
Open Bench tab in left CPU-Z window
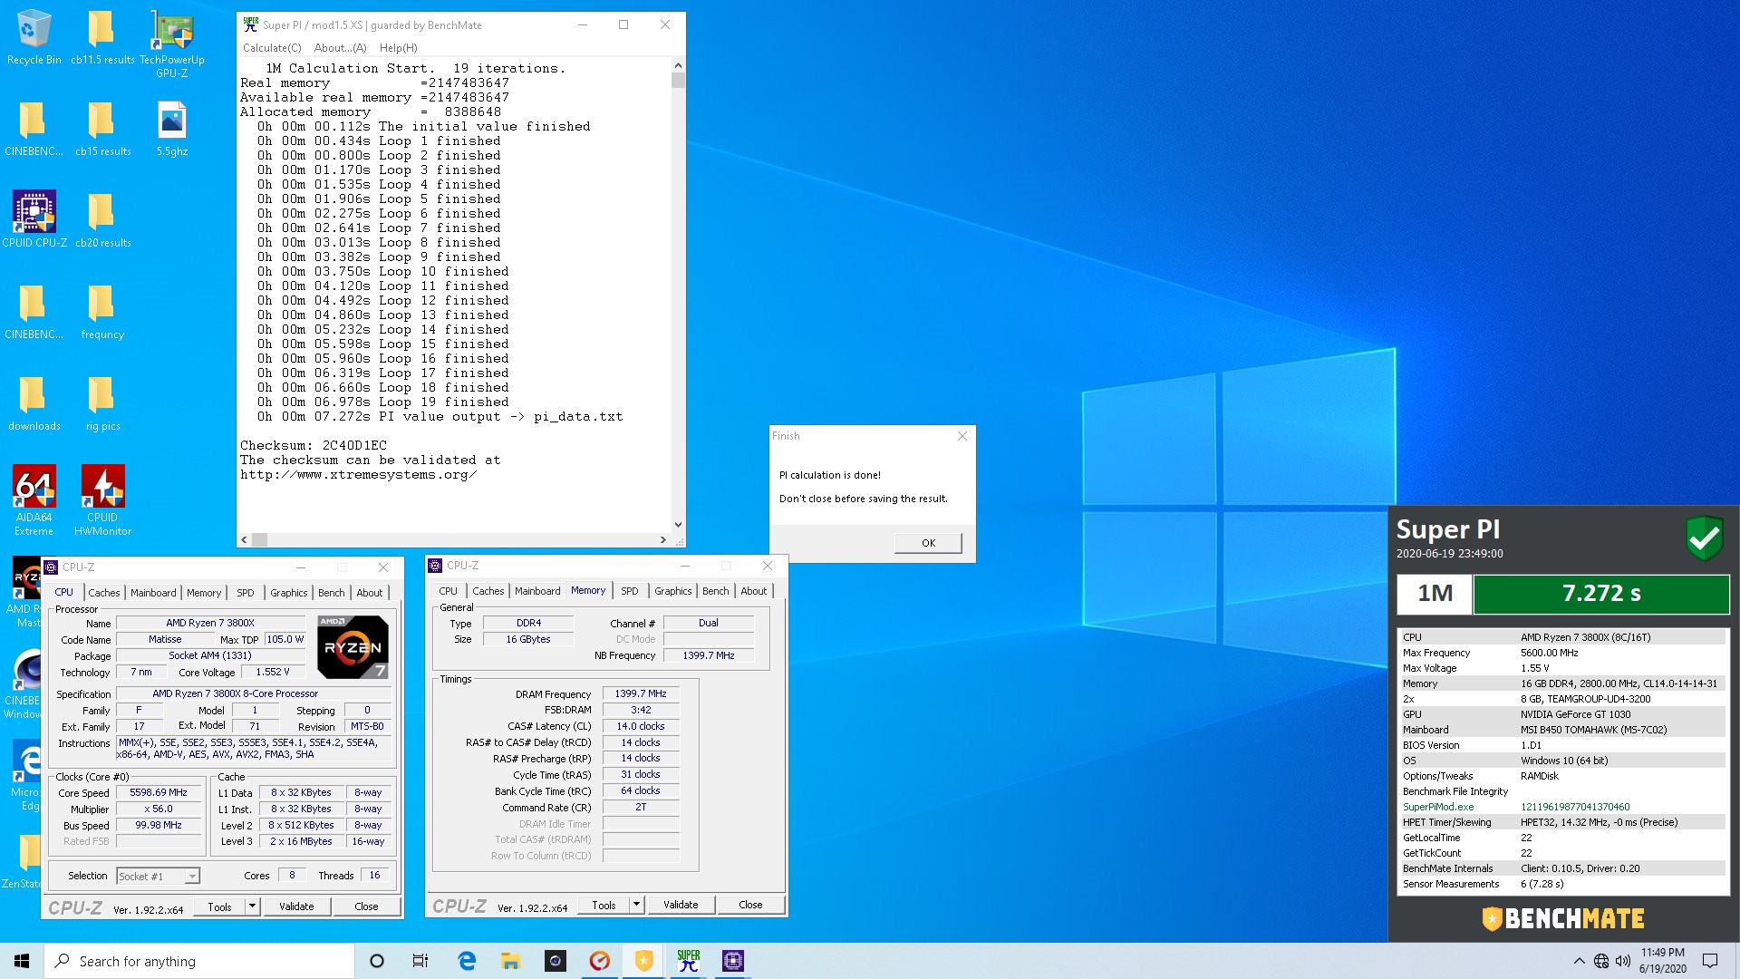[x=332, y=593]
